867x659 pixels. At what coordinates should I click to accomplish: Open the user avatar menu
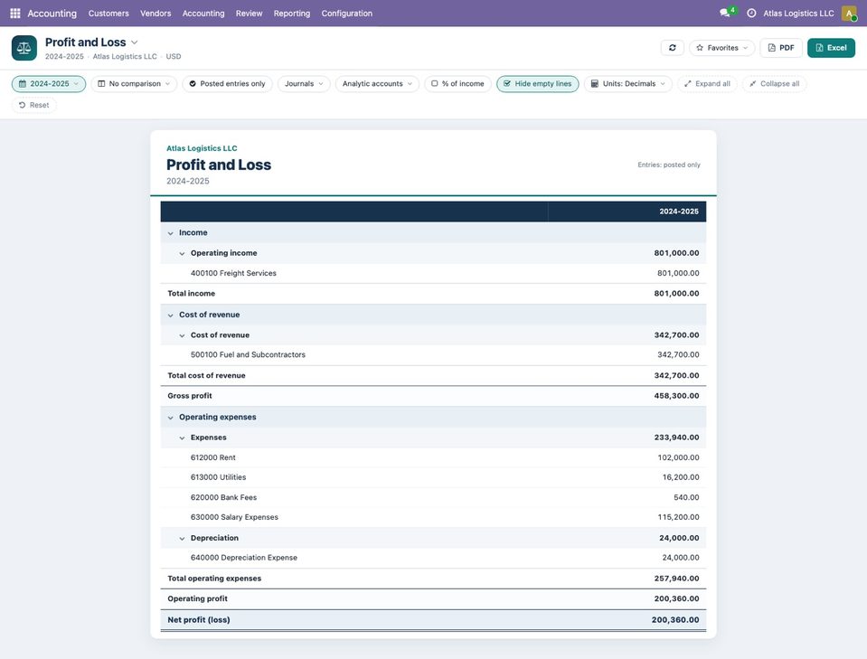(x=849, y=14)
